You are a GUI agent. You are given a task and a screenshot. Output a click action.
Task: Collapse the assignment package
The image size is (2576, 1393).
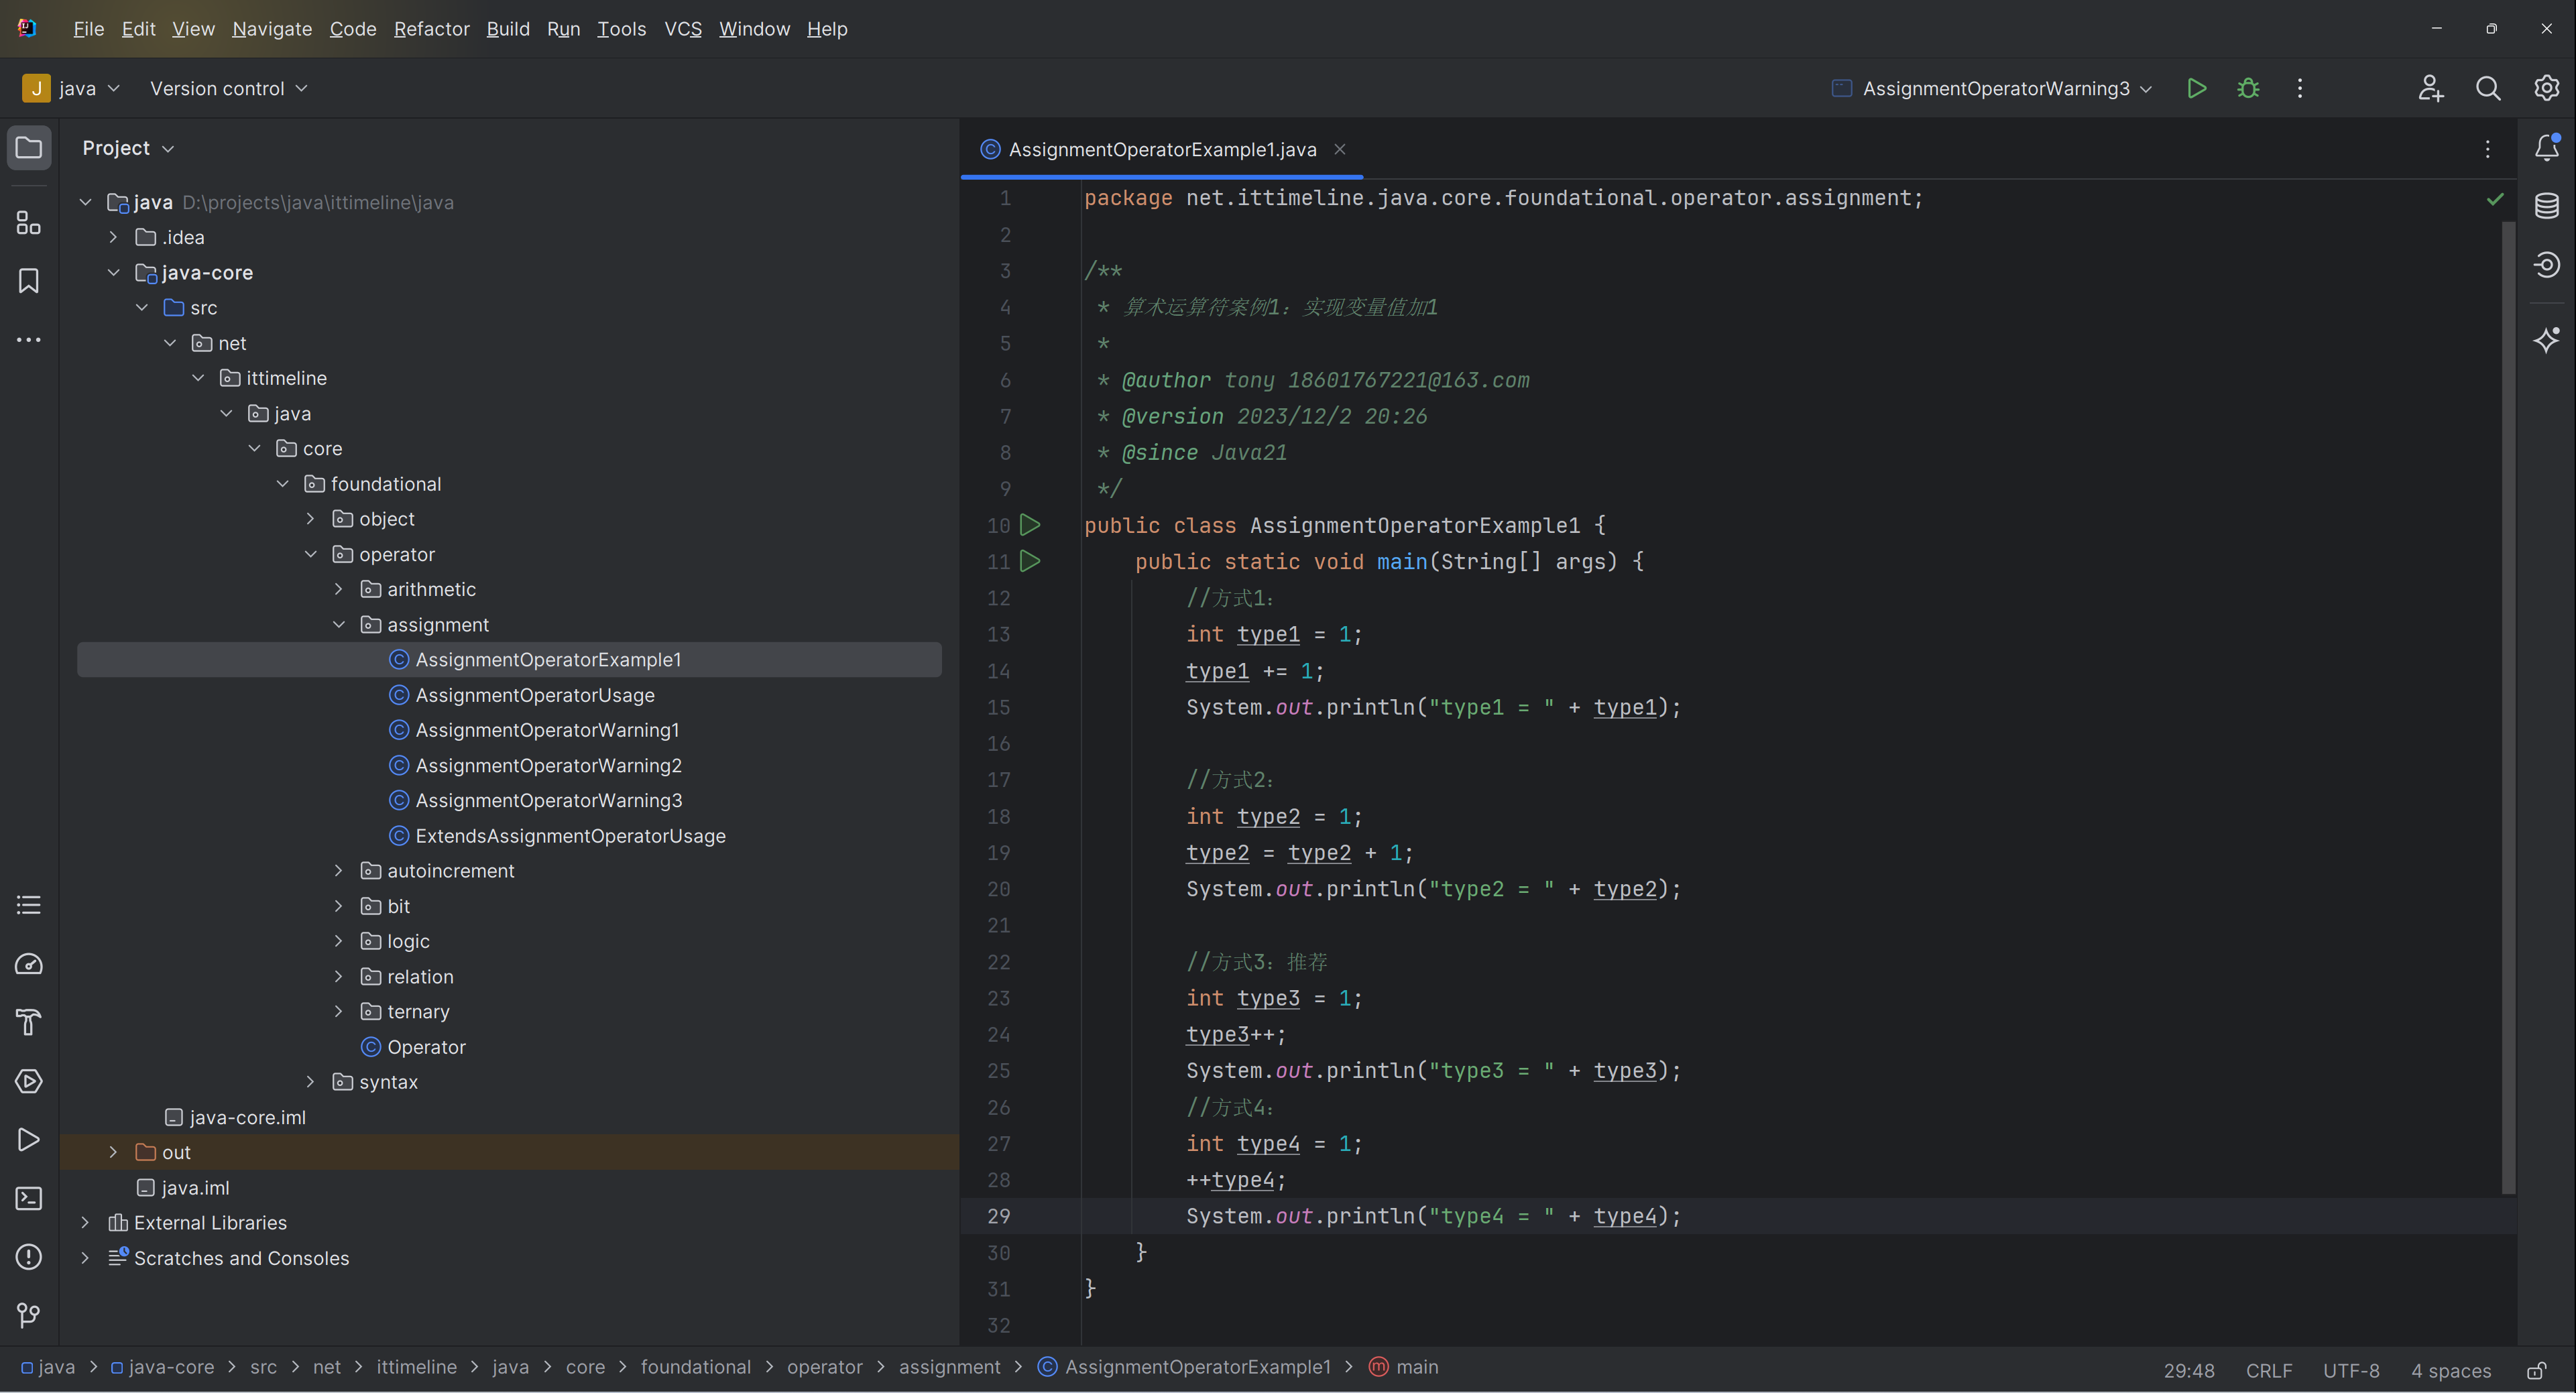click(x=338, y=625)
